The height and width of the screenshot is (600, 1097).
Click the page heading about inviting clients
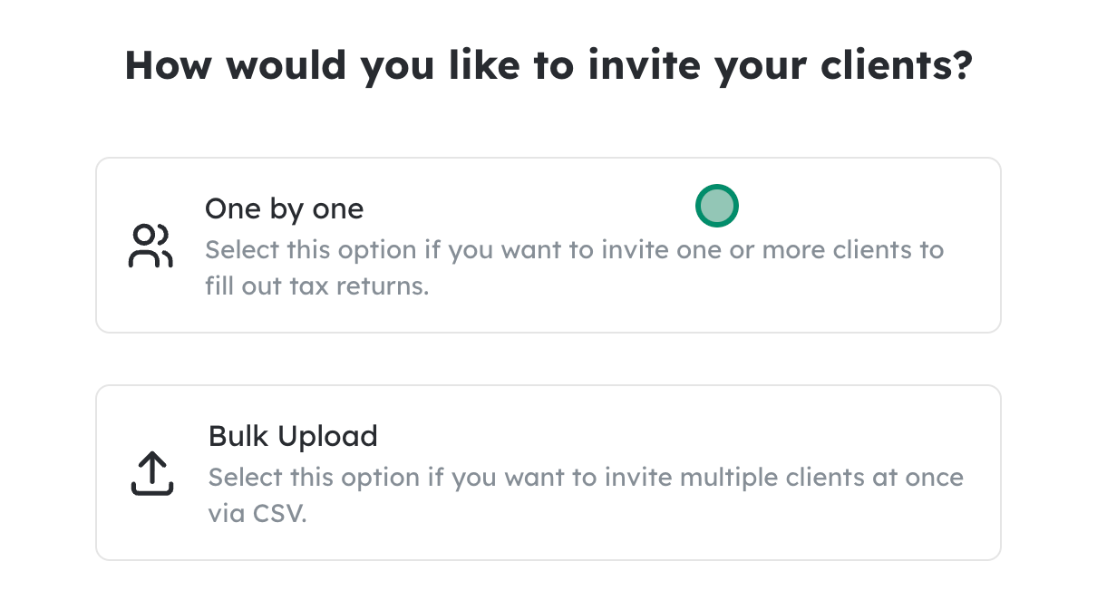548,67
